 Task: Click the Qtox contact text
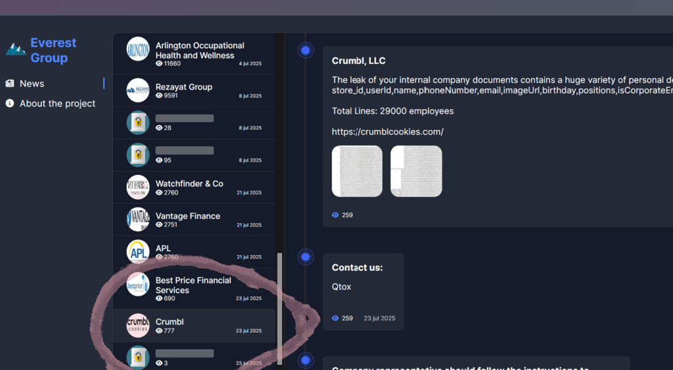point(341,287)
